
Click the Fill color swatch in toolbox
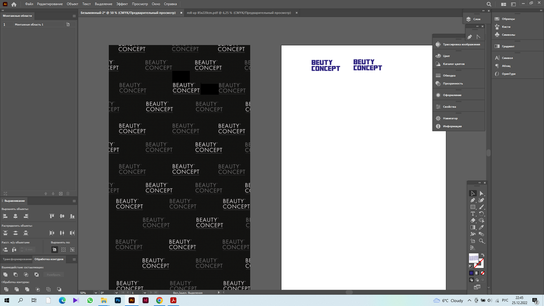tap(473, 258)
